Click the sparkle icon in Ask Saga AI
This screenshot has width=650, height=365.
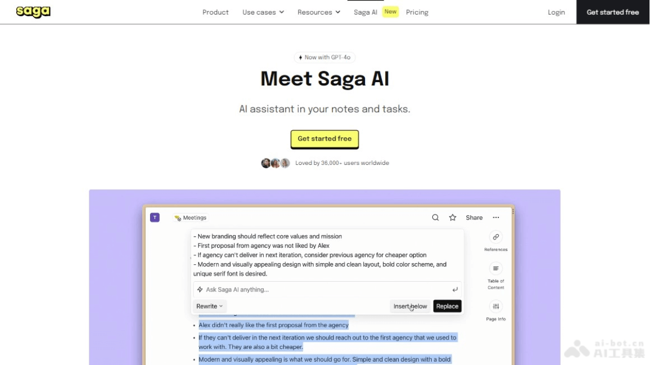click(200, 289)
